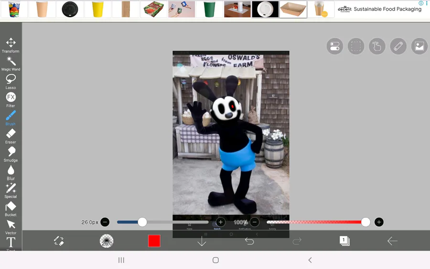This screenshot has width=430, height=269.
Task: Open brush settings preview showing 26.0
Action: [107, 241]
